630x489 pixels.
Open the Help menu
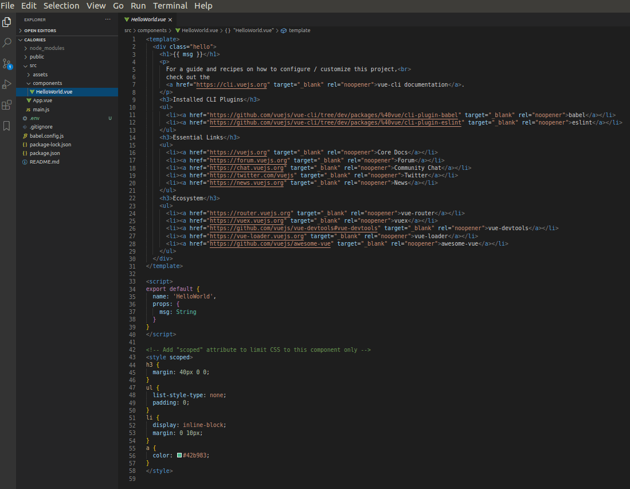click(204, 6)
